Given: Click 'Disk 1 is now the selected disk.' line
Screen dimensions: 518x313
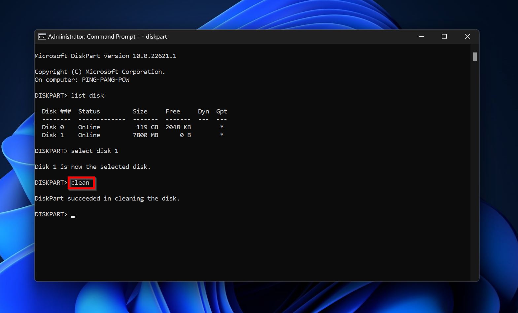Looking at the screenshot, I should (x=93, y=167).
